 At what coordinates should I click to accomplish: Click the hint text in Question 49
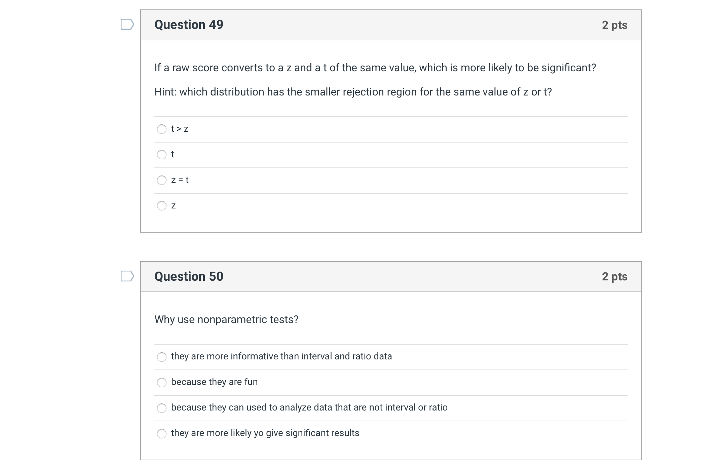tap(353, 91)
